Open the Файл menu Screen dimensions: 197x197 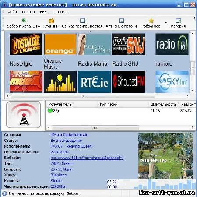coord(12,12)
